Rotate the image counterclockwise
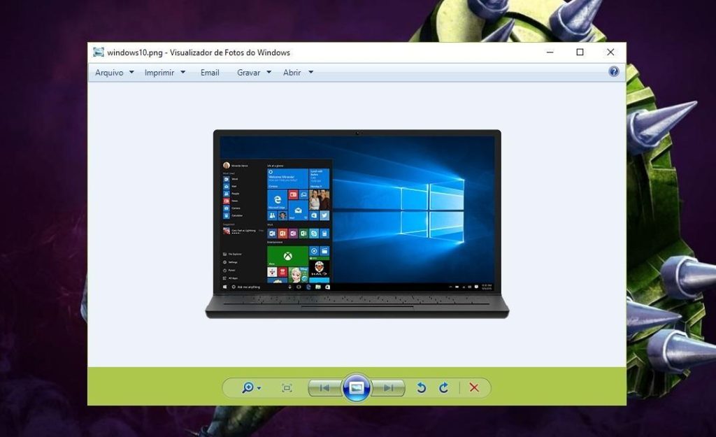The height and width of the screenshot is (437, 716). coord(421,387)
